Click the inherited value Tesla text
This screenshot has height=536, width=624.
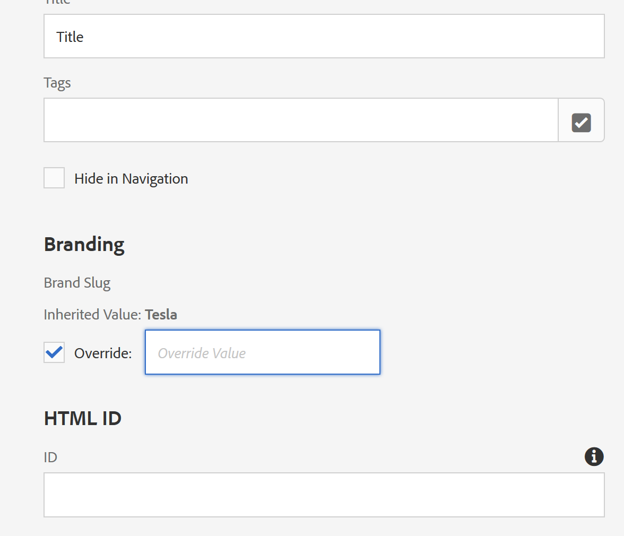point(161,314)
